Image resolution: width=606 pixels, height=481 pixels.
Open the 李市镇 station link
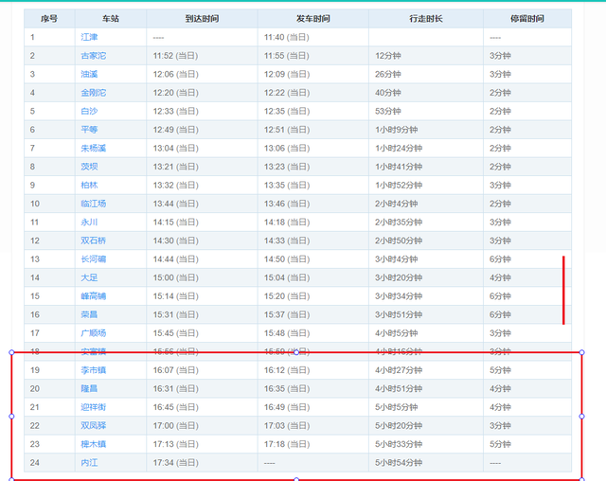point(93,370)
